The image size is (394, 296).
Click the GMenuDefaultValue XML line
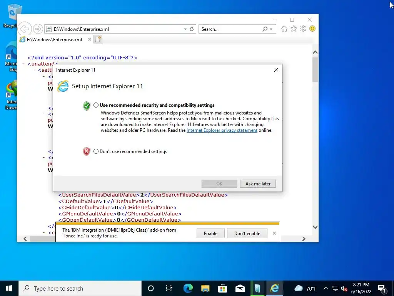pyautogui.click(x=120, y=214)
